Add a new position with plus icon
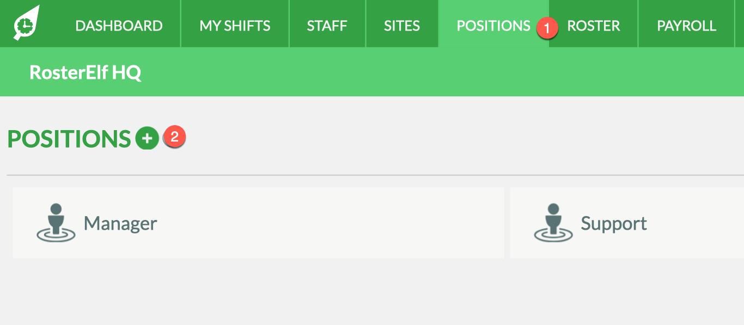Image resolution: width=744 pixels, height=325 pixels. 147,138
